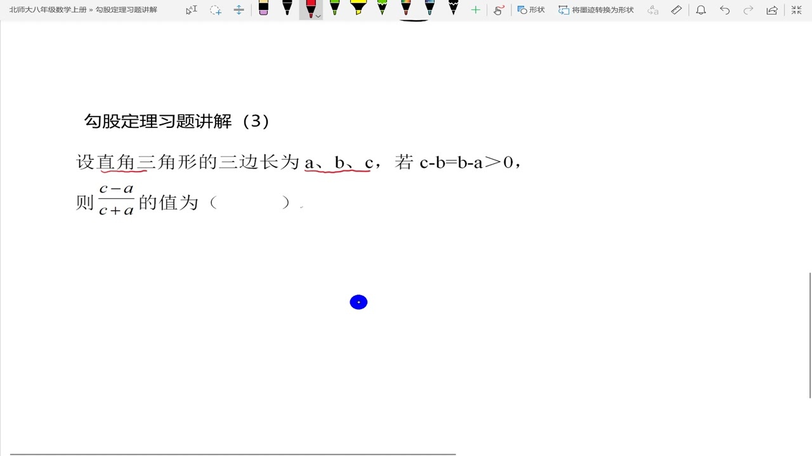Open the notifications bell
This screenshot has width=812, height=456.
pos(700,9)
